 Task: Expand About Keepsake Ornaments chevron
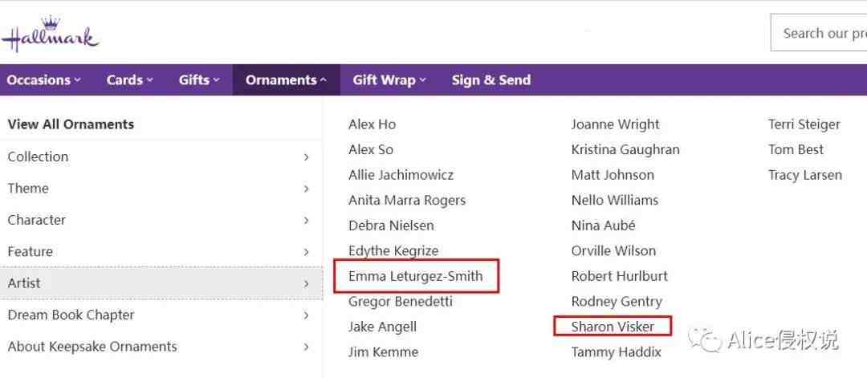click(307, 347)
